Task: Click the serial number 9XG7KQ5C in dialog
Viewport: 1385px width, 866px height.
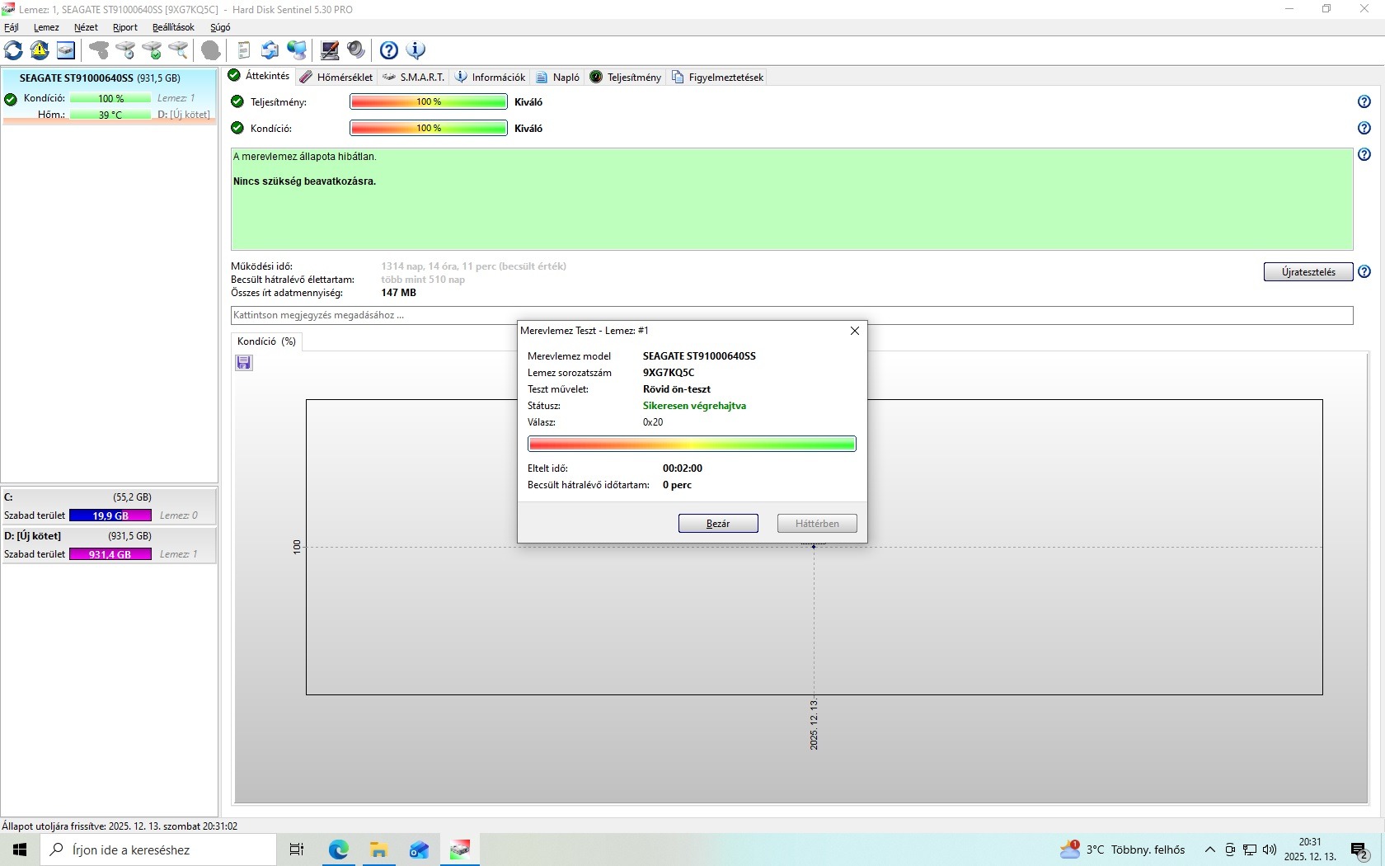Action: point(669,373)
